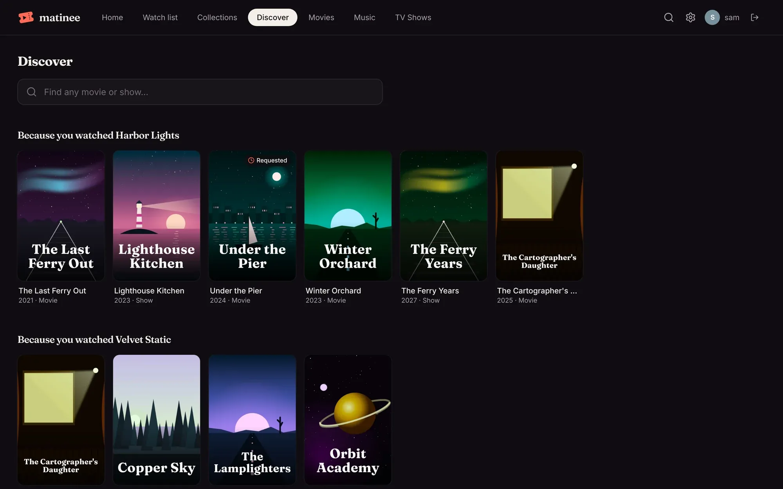Screen dimensions: 783x489
Task: Open the Winter Orchard poster
Action: (x=348, y=216)
